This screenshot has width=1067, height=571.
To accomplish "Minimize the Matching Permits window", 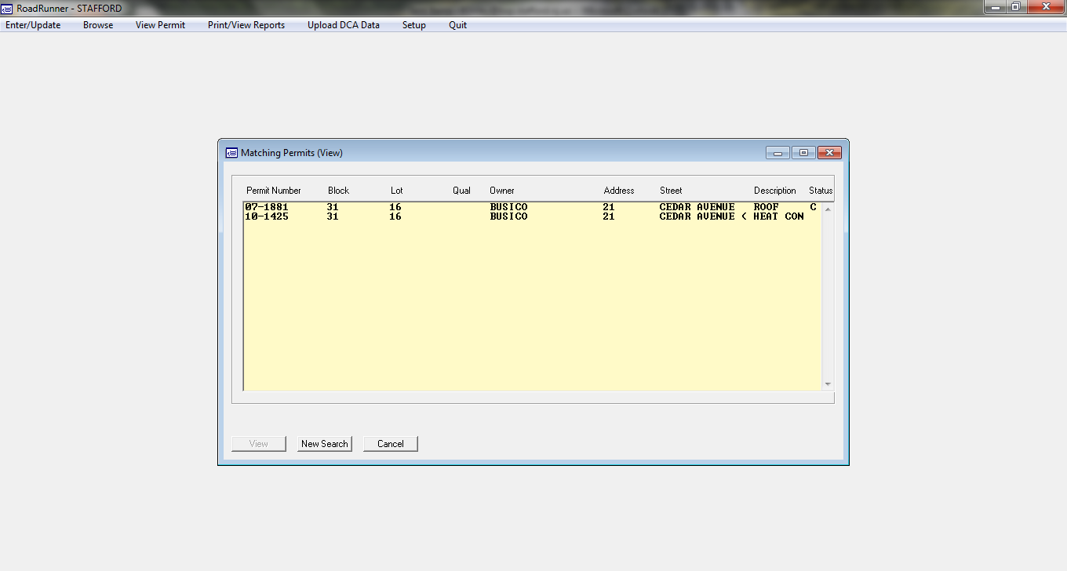I will (x=777, y=153).
